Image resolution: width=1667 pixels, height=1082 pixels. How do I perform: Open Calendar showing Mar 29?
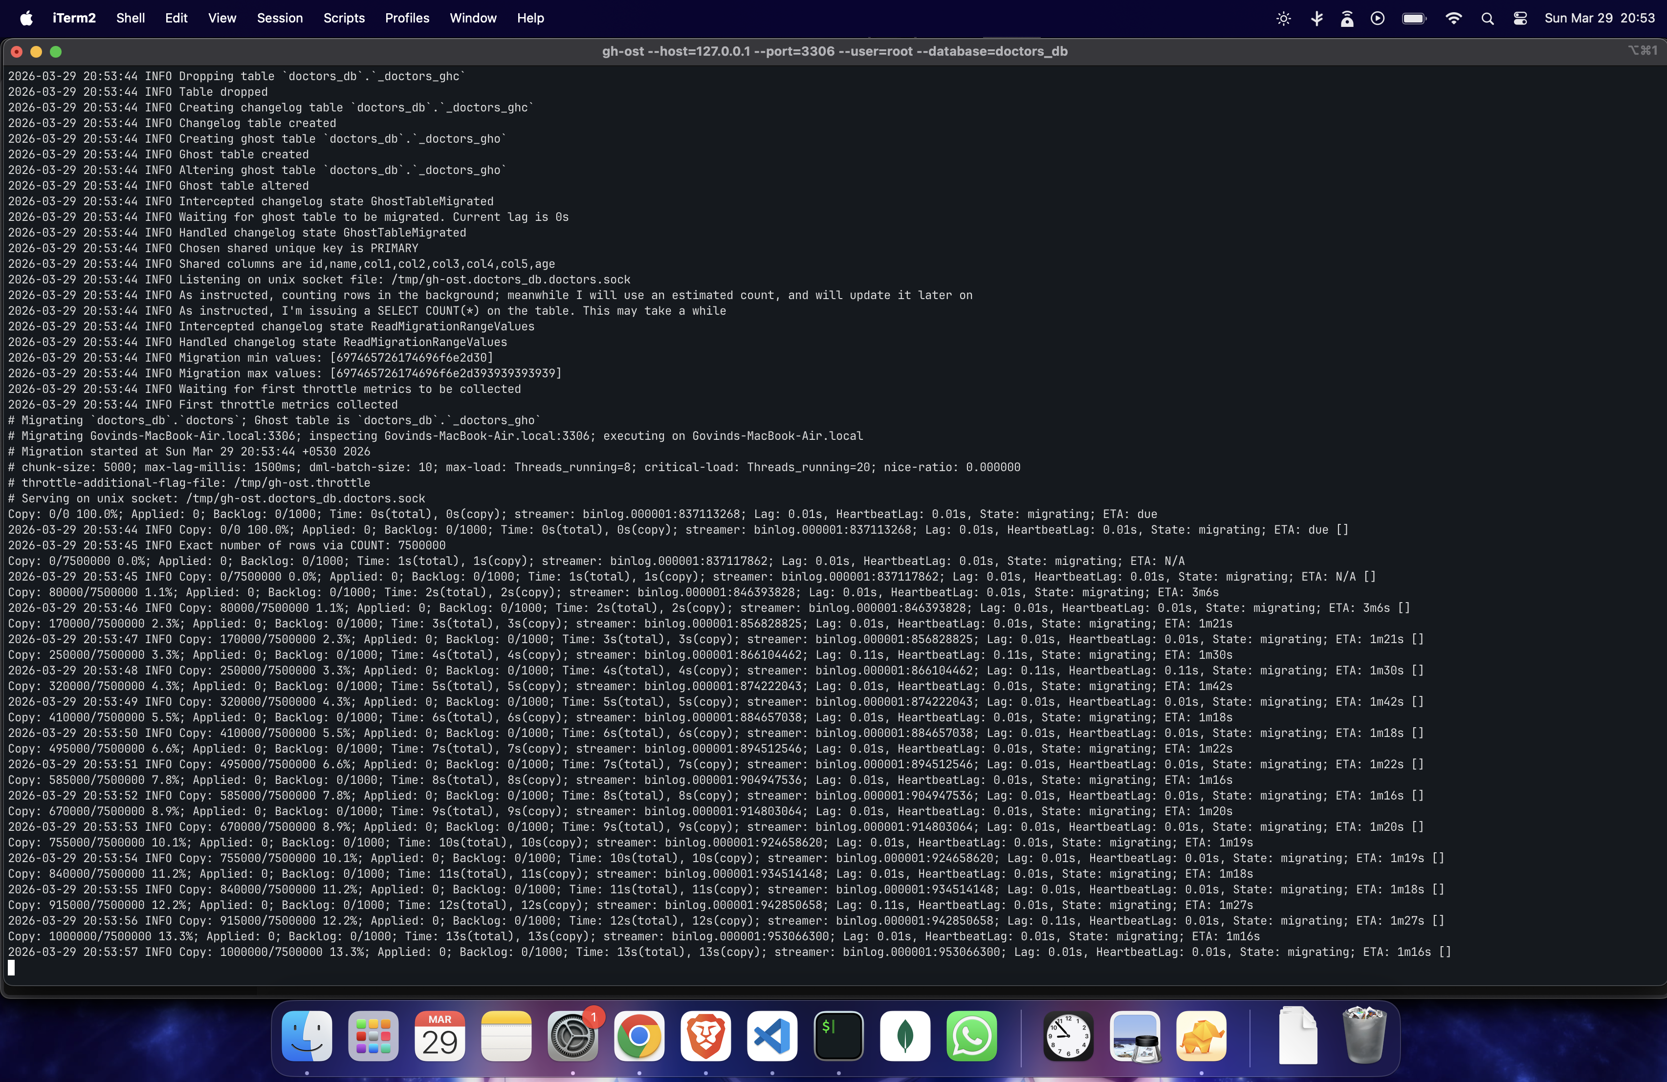click(x=440, y=1036)
